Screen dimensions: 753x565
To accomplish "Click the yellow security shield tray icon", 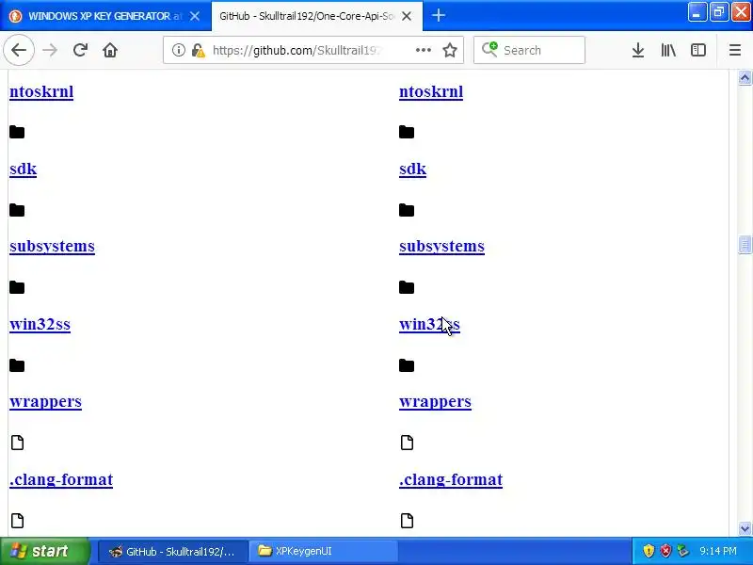I will pos(649,551).
